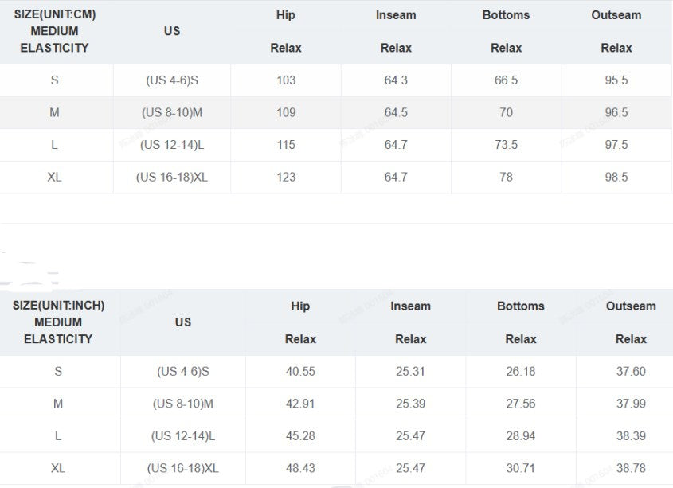Select the Inseam header in CM table
The image size is (673, 488).
coord(396,15)
